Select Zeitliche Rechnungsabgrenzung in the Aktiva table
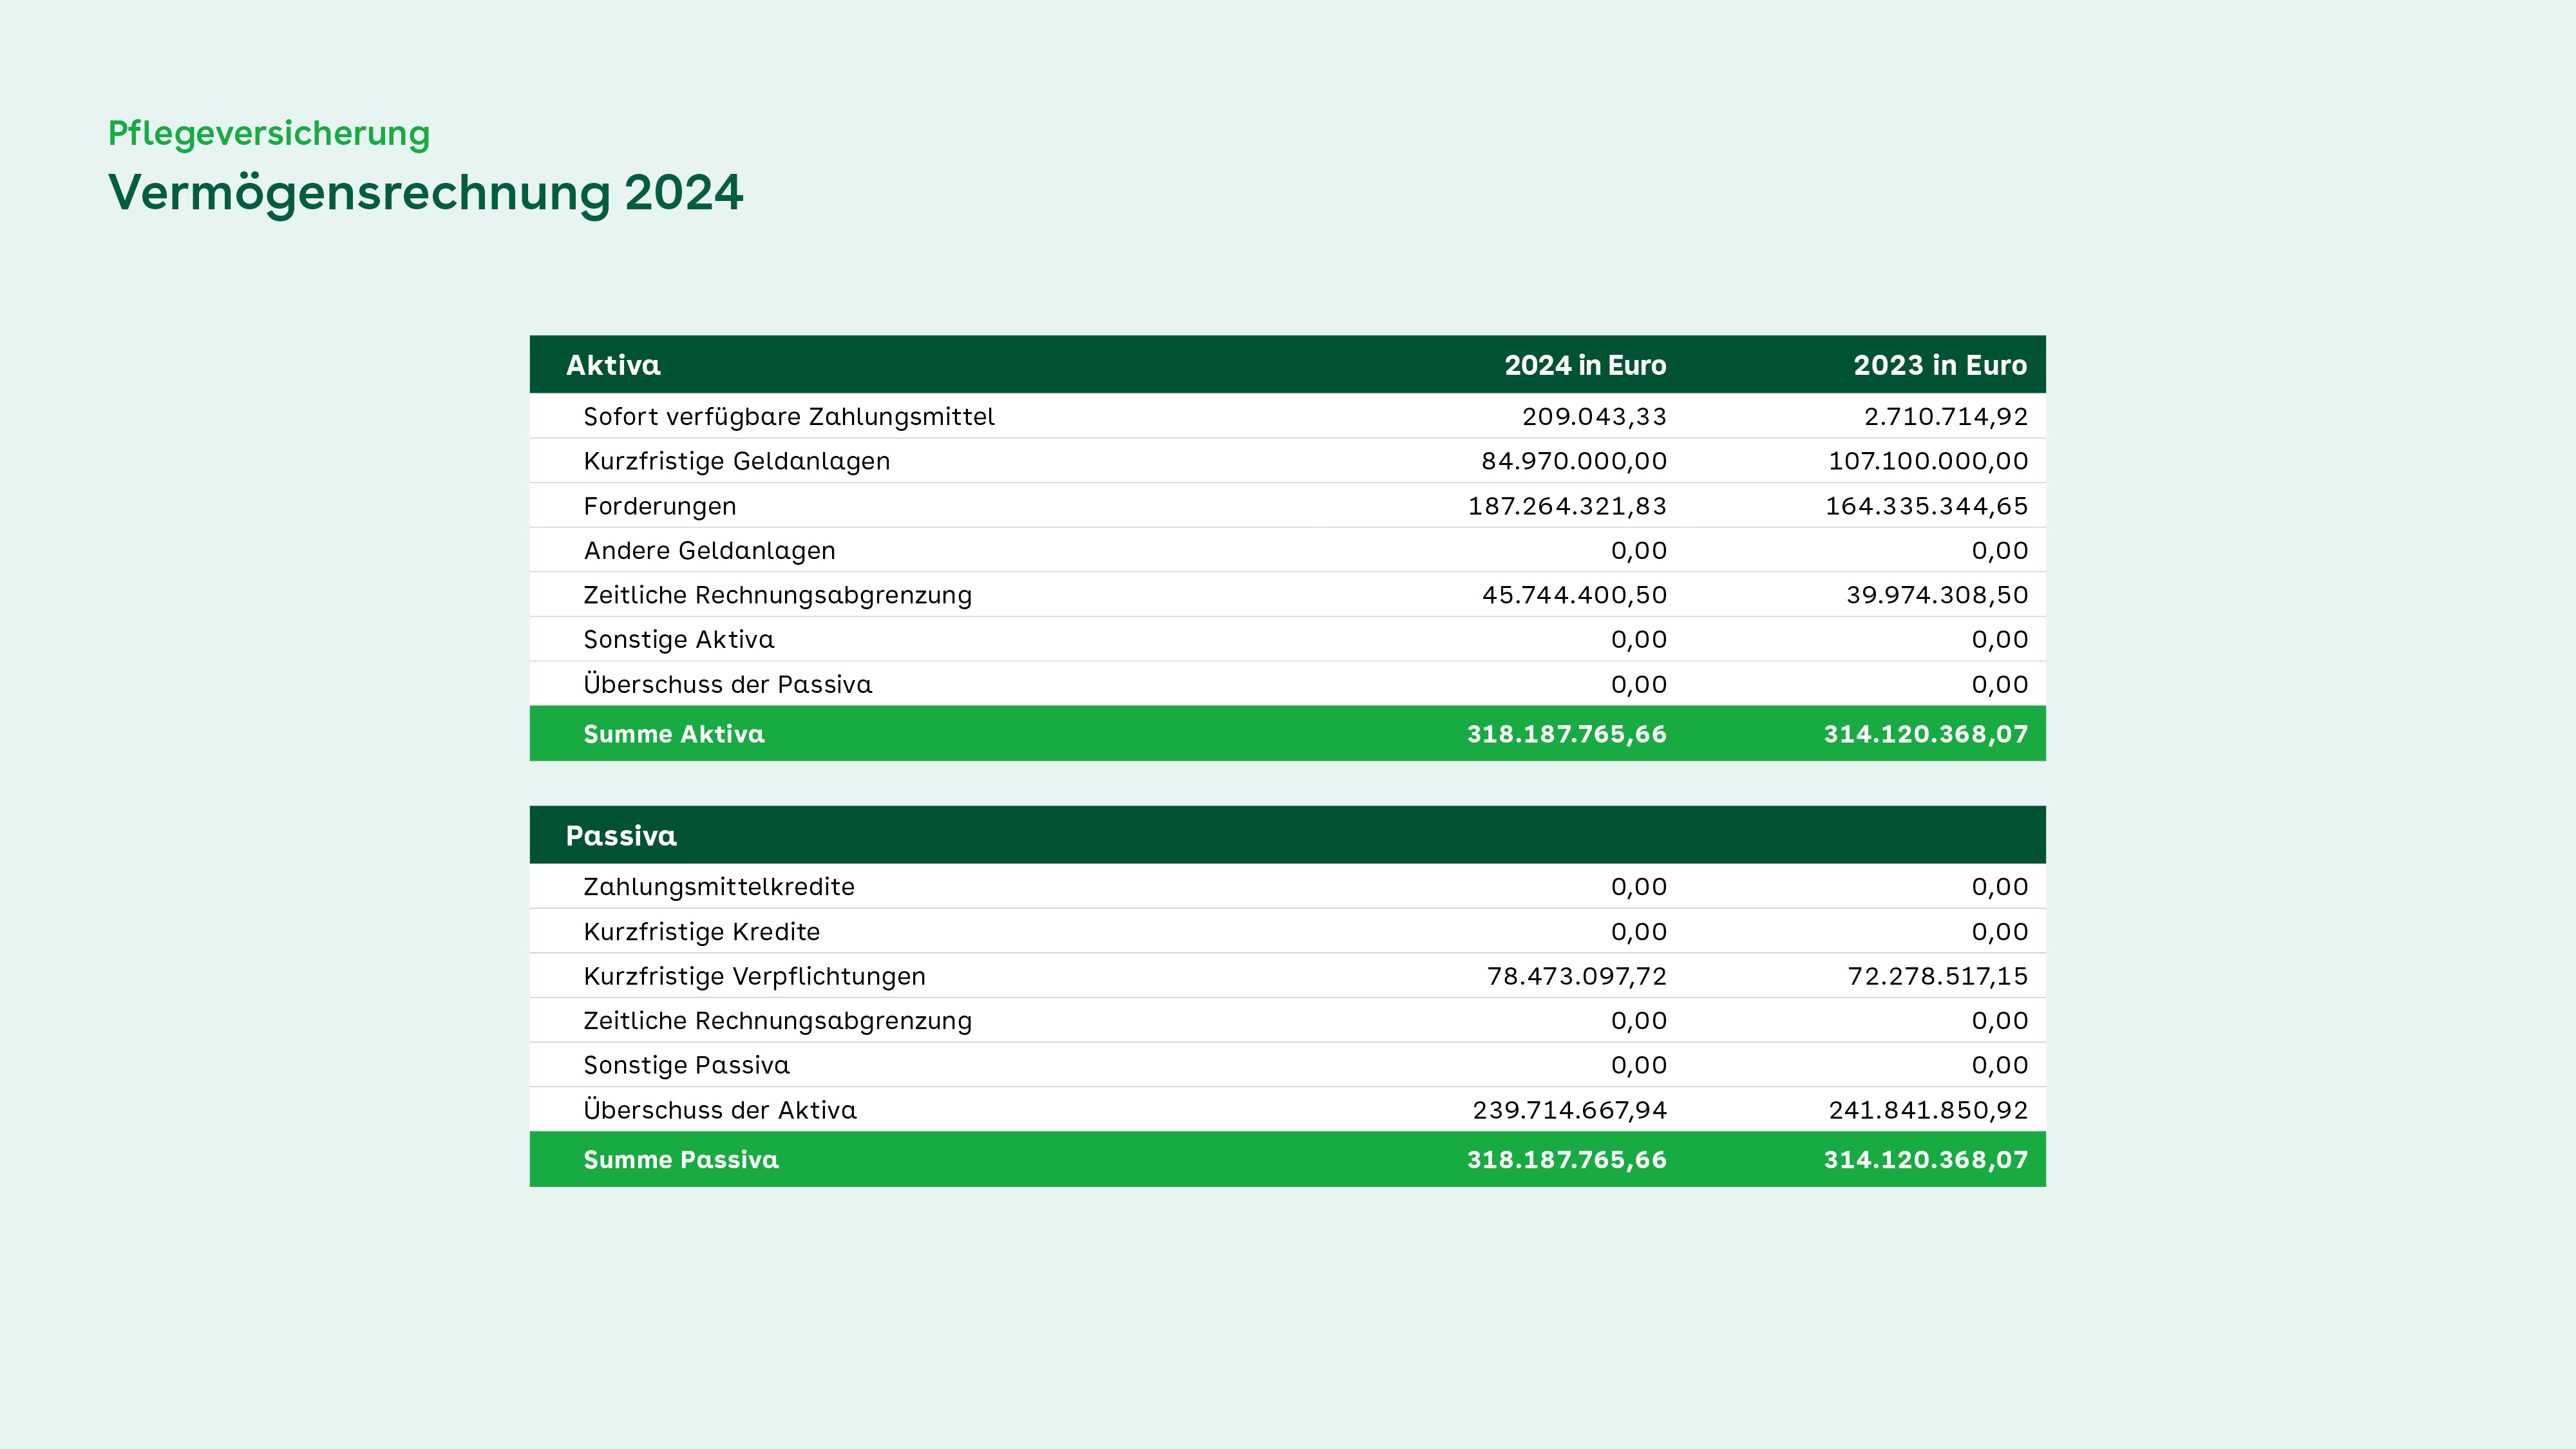2576x1449 pixels. pyautogui.click(x=778, y=595)
